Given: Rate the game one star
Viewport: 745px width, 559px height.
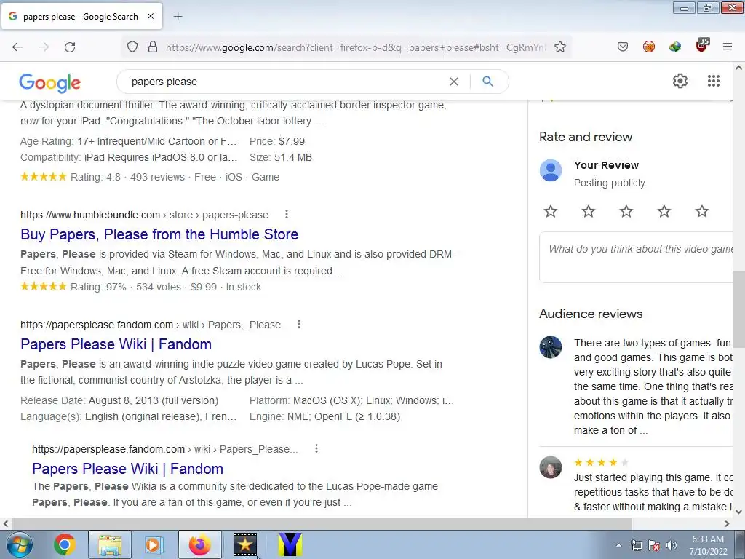Looking at the screenshot, I should (551, 211).
